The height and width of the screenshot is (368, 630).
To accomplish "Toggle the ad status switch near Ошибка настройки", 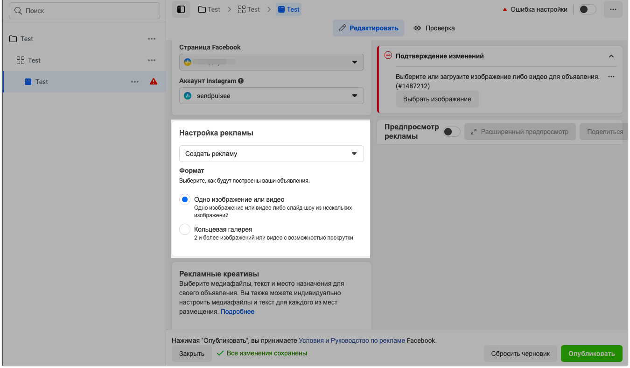I will [x=588, y=9].
